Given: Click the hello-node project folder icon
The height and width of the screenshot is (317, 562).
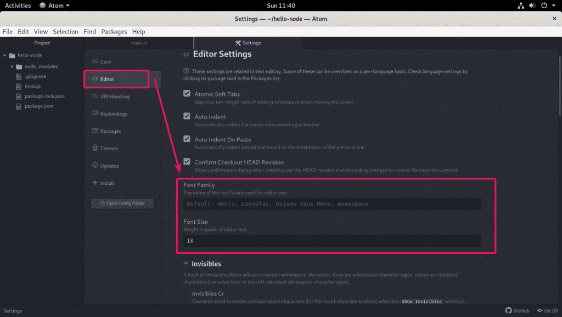Looking at the screenshot, I should coord(12,55).
